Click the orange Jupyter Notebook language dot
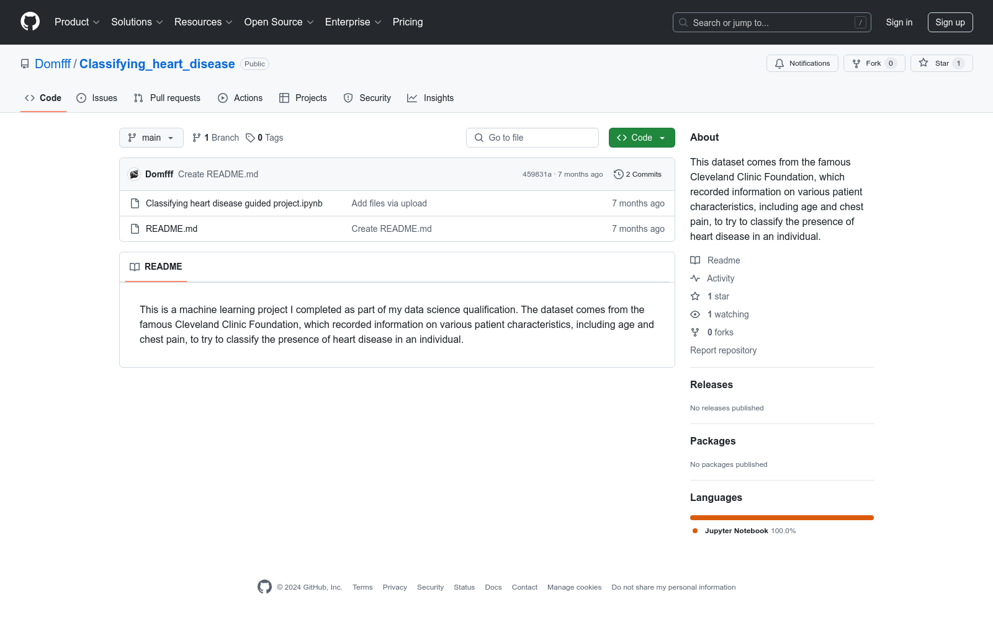Viewport: 993px width, 620px height. (695, 531)
